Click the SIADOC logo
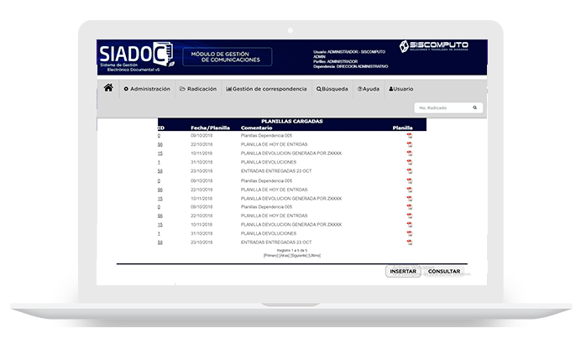This screenshot has width=586, height=344. click(x=136, y=57)
